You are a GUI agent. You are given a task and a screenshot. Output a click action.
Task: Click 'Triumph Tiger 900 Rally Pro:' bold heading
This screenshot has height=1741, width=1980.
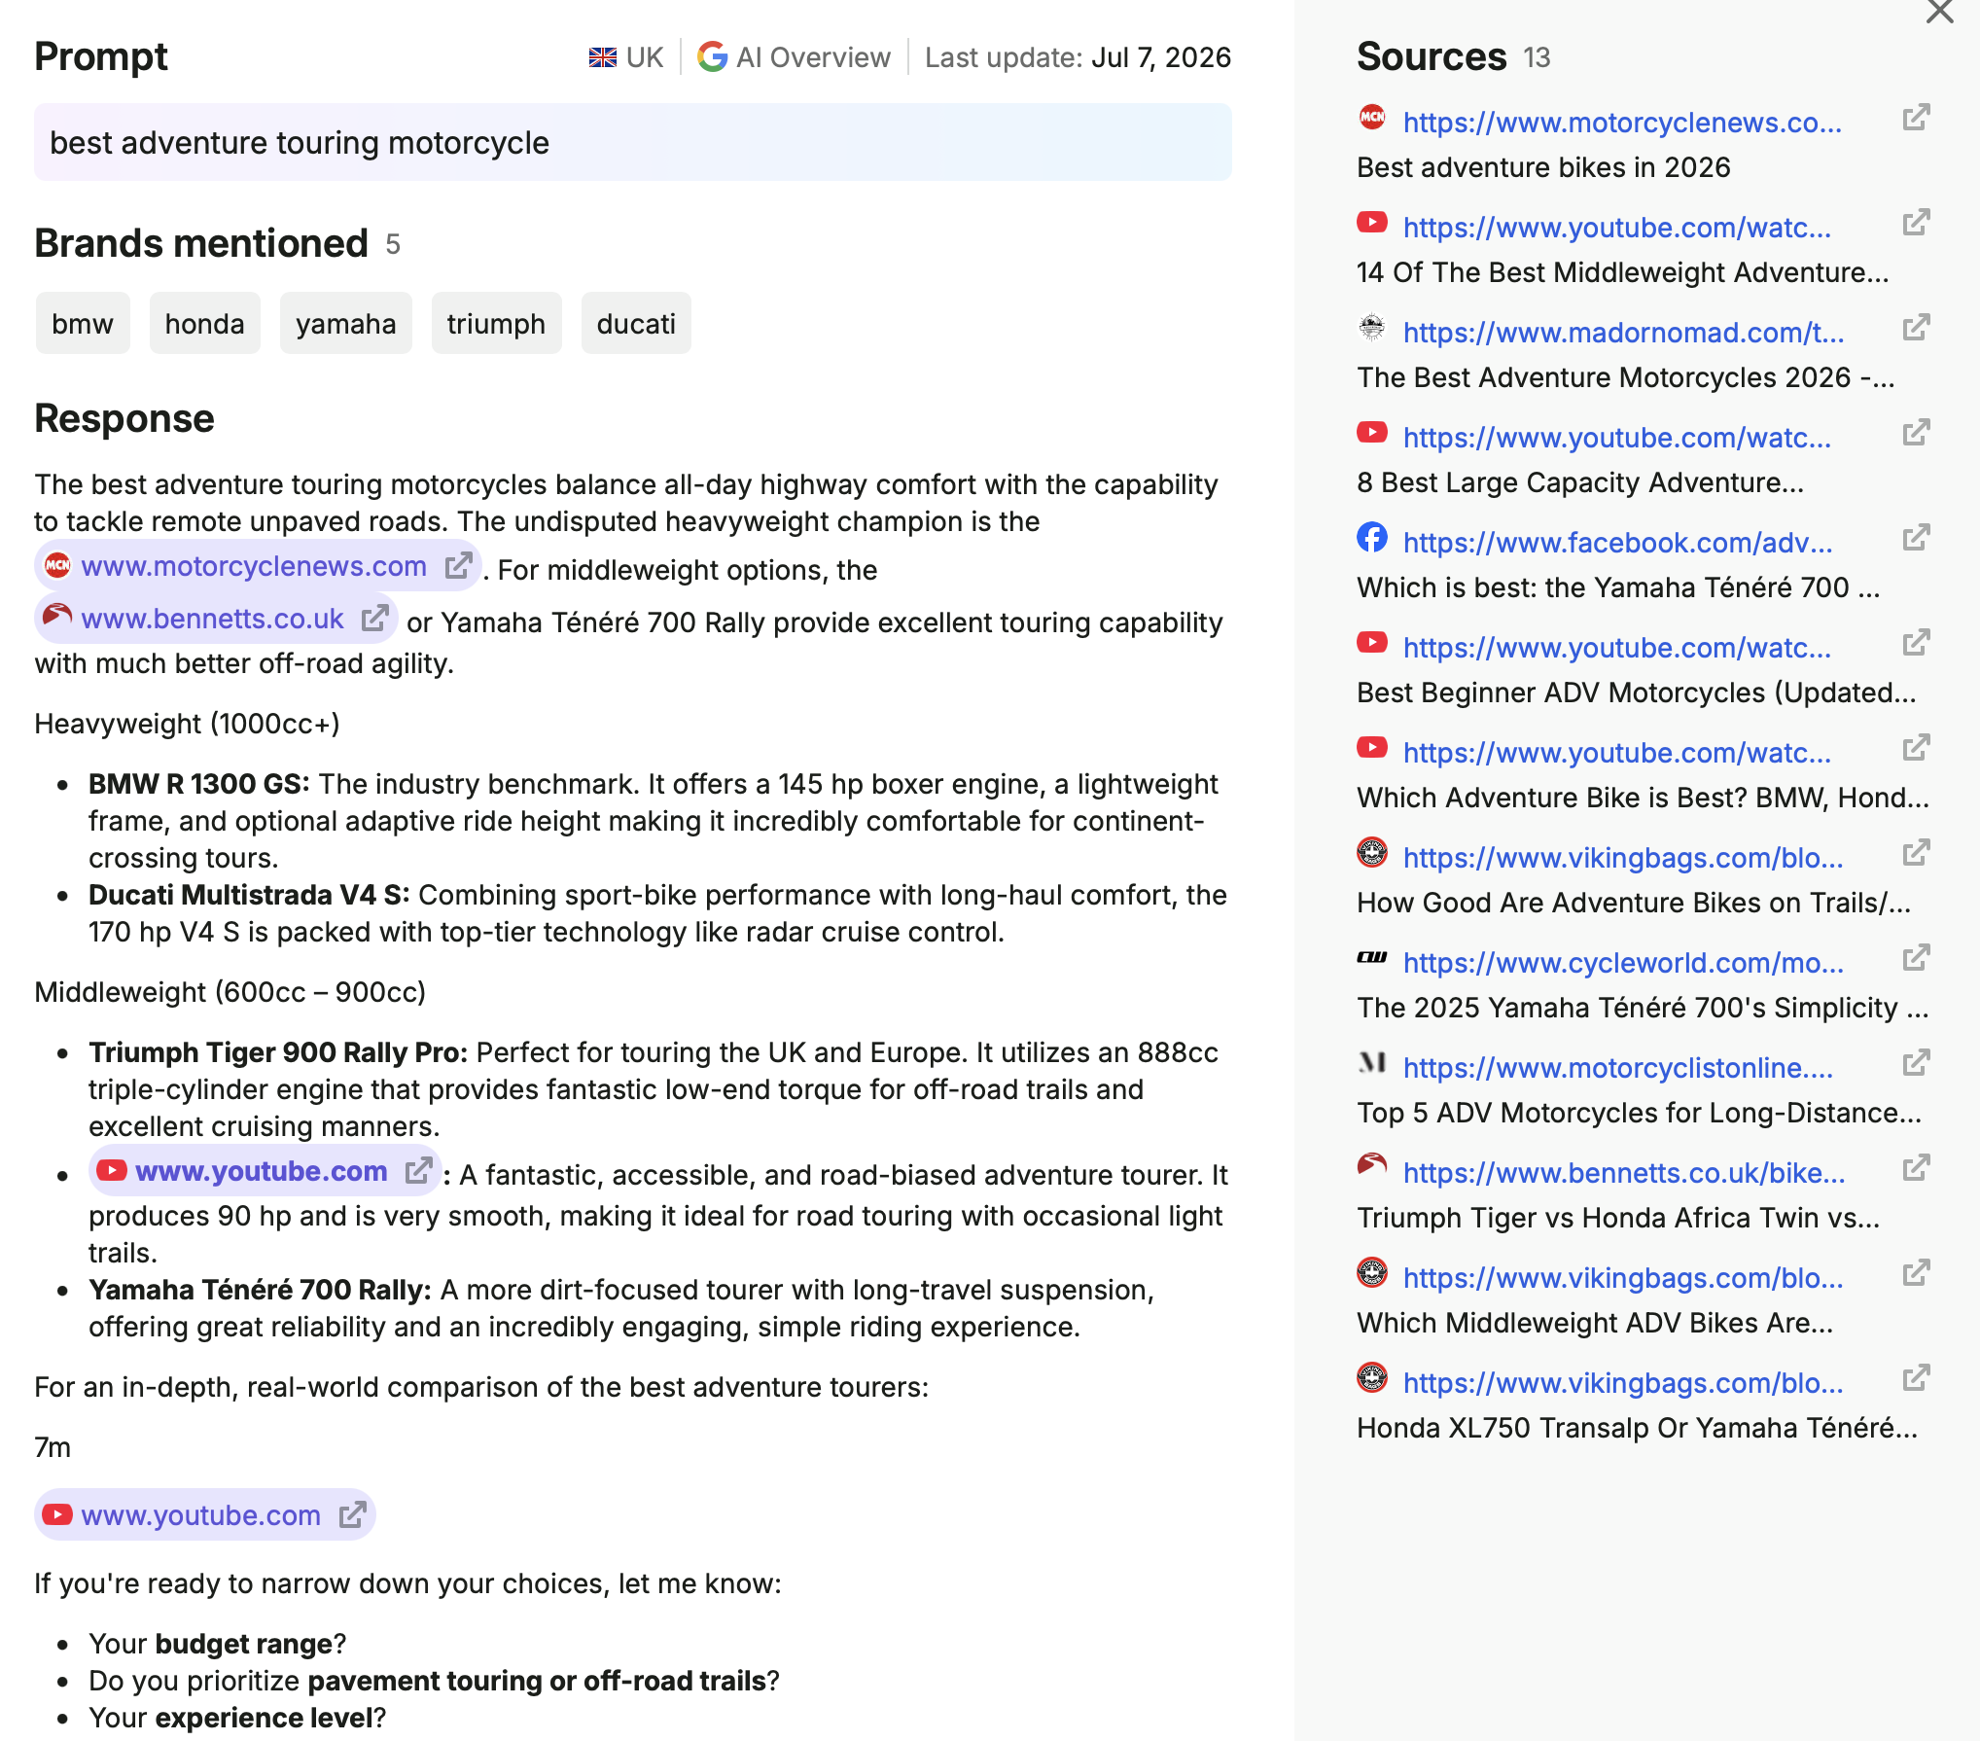(x=278, y=1052)
